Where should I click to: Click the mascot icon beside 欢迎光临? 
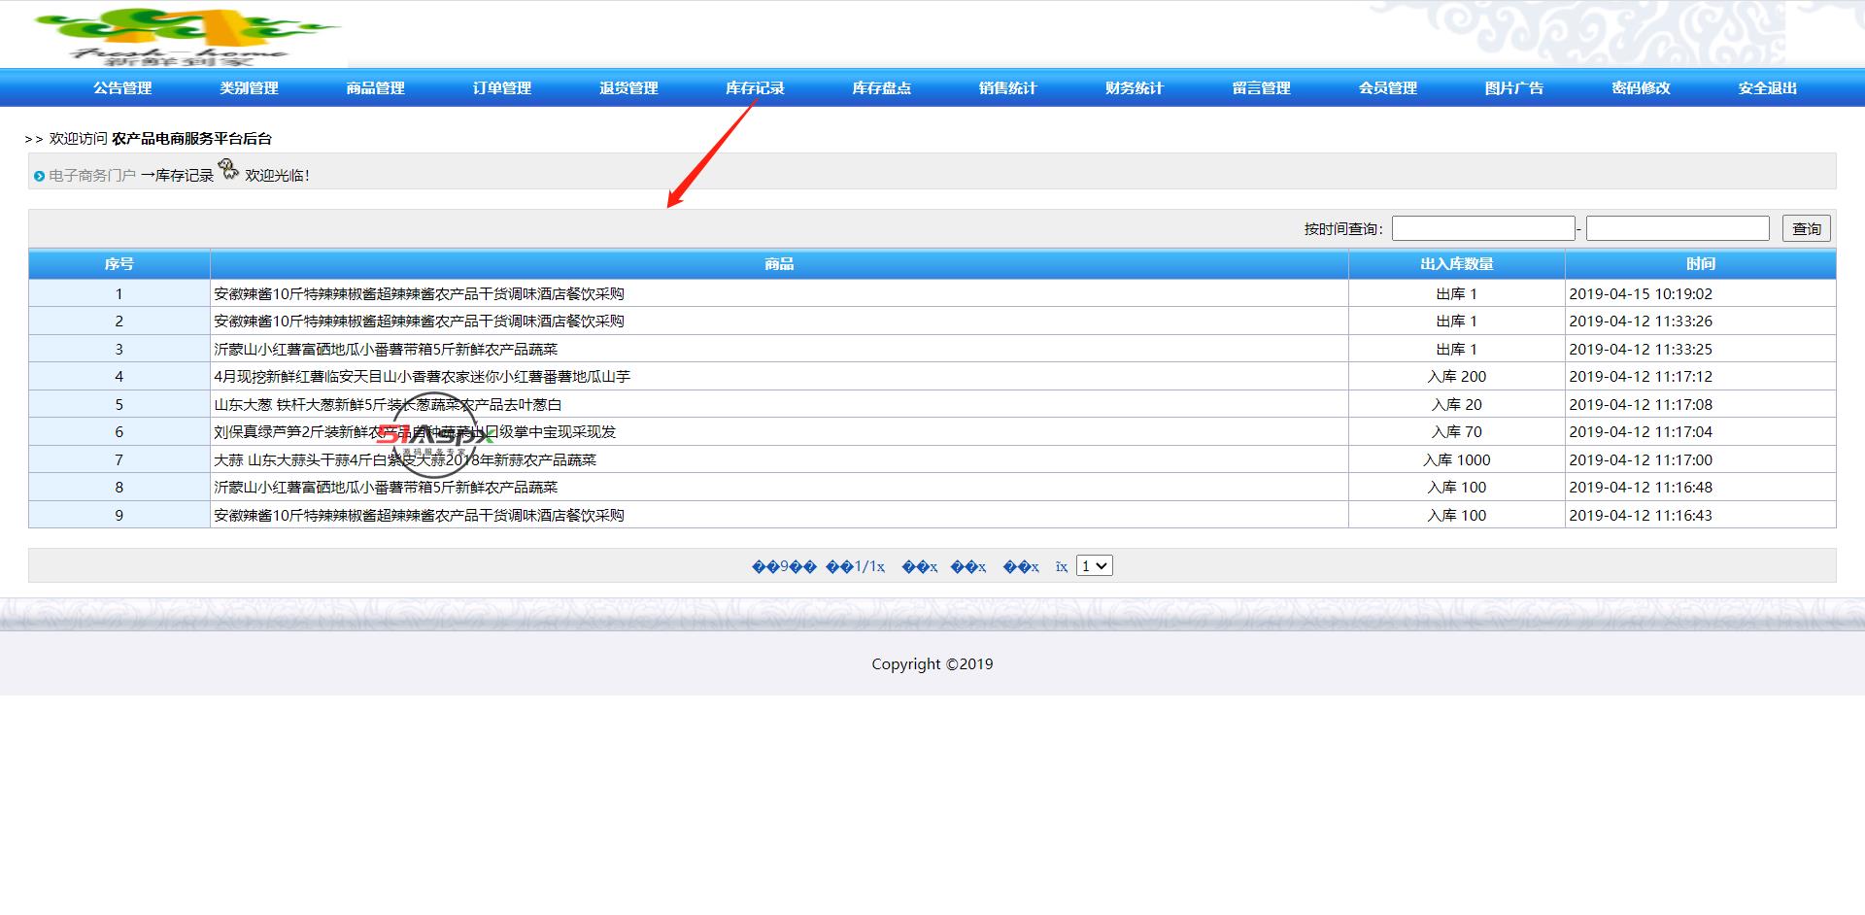pos(228,170)
